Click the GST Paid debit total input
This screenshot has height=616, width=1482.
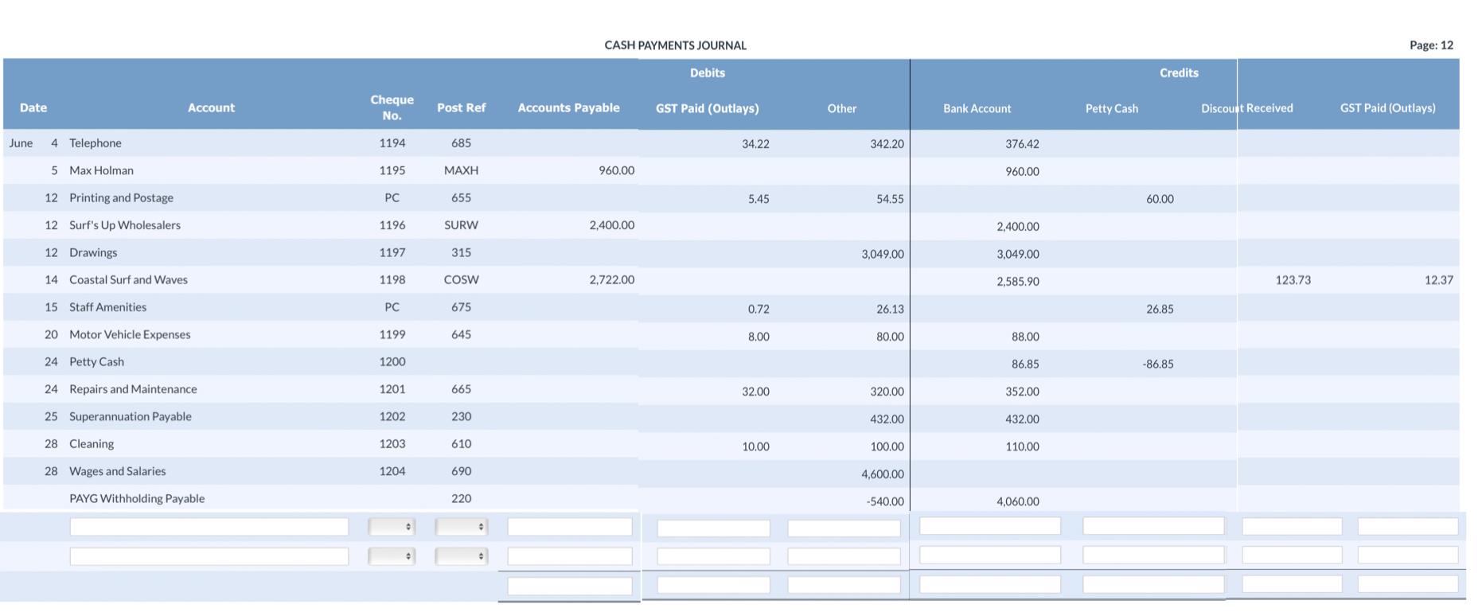tap(713, 585)
